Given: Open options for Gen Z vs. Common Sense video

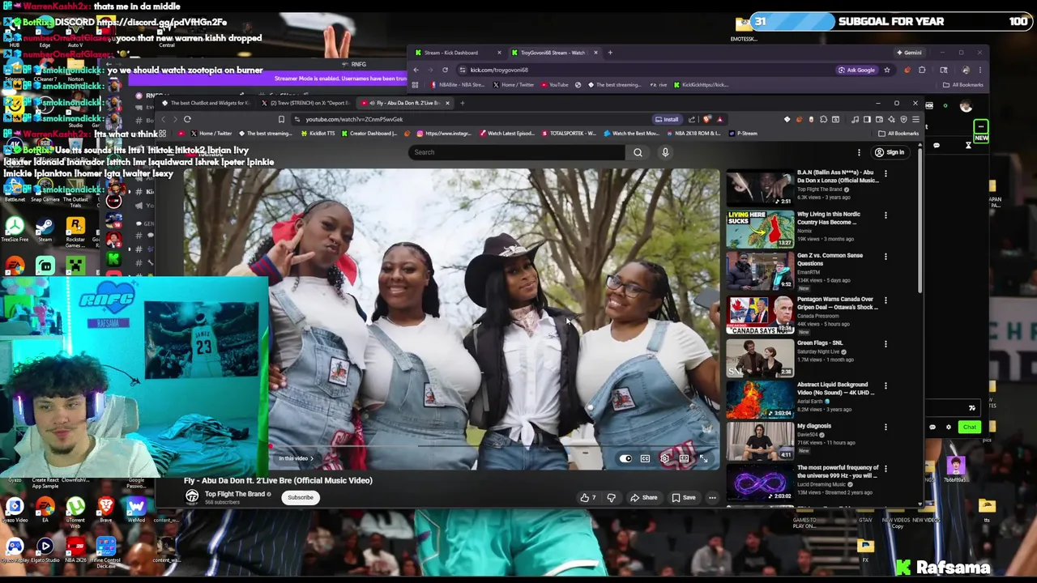Looking at the screenshot, I should pyautogui.click(x=886, y=257).
